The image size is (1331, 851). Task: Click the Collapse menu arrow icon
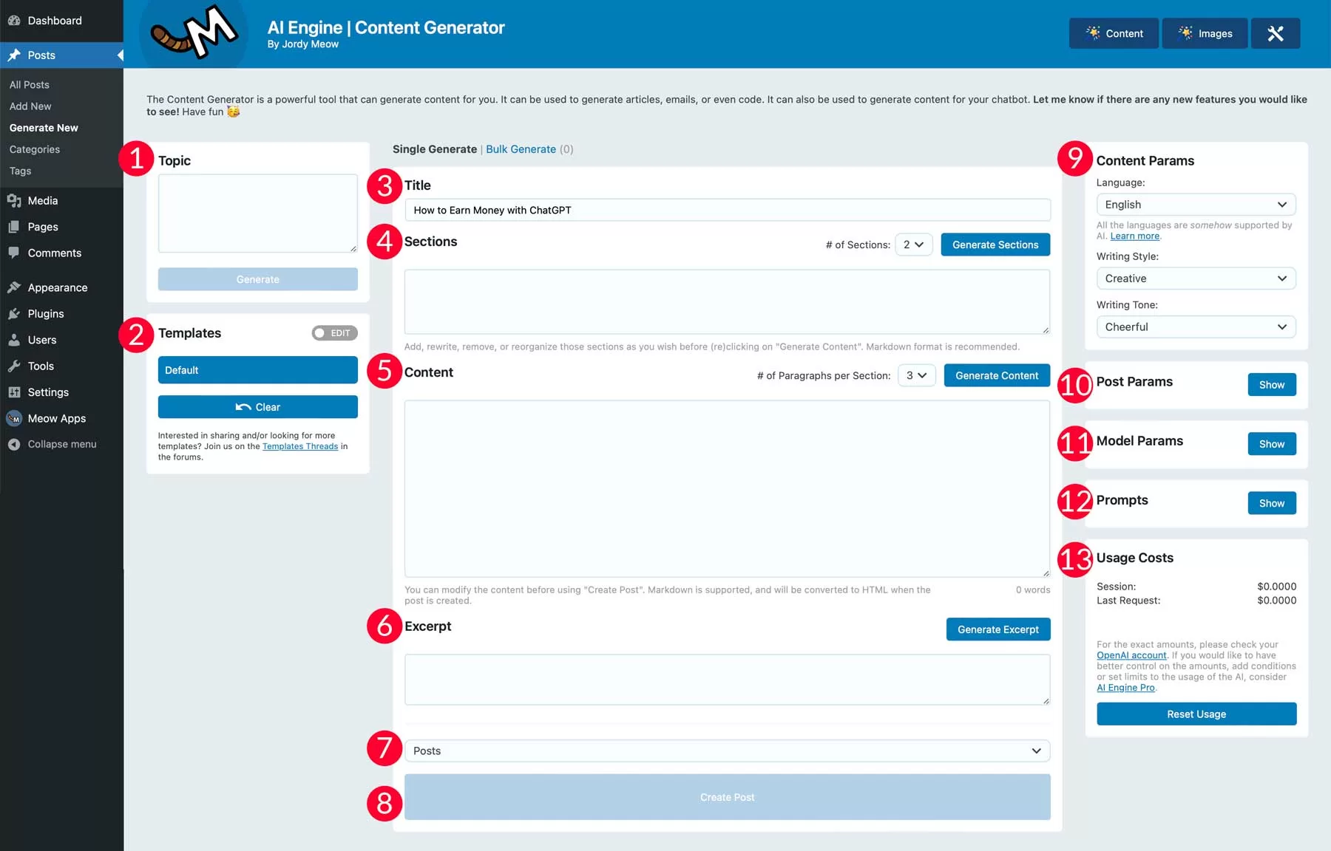click(14, 444)
